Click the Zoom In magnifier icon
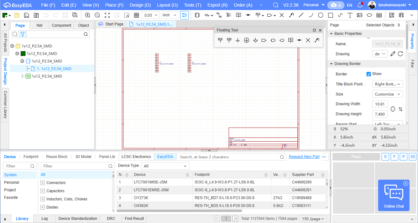Screen dimensions: 418x223 pos(88,15)
